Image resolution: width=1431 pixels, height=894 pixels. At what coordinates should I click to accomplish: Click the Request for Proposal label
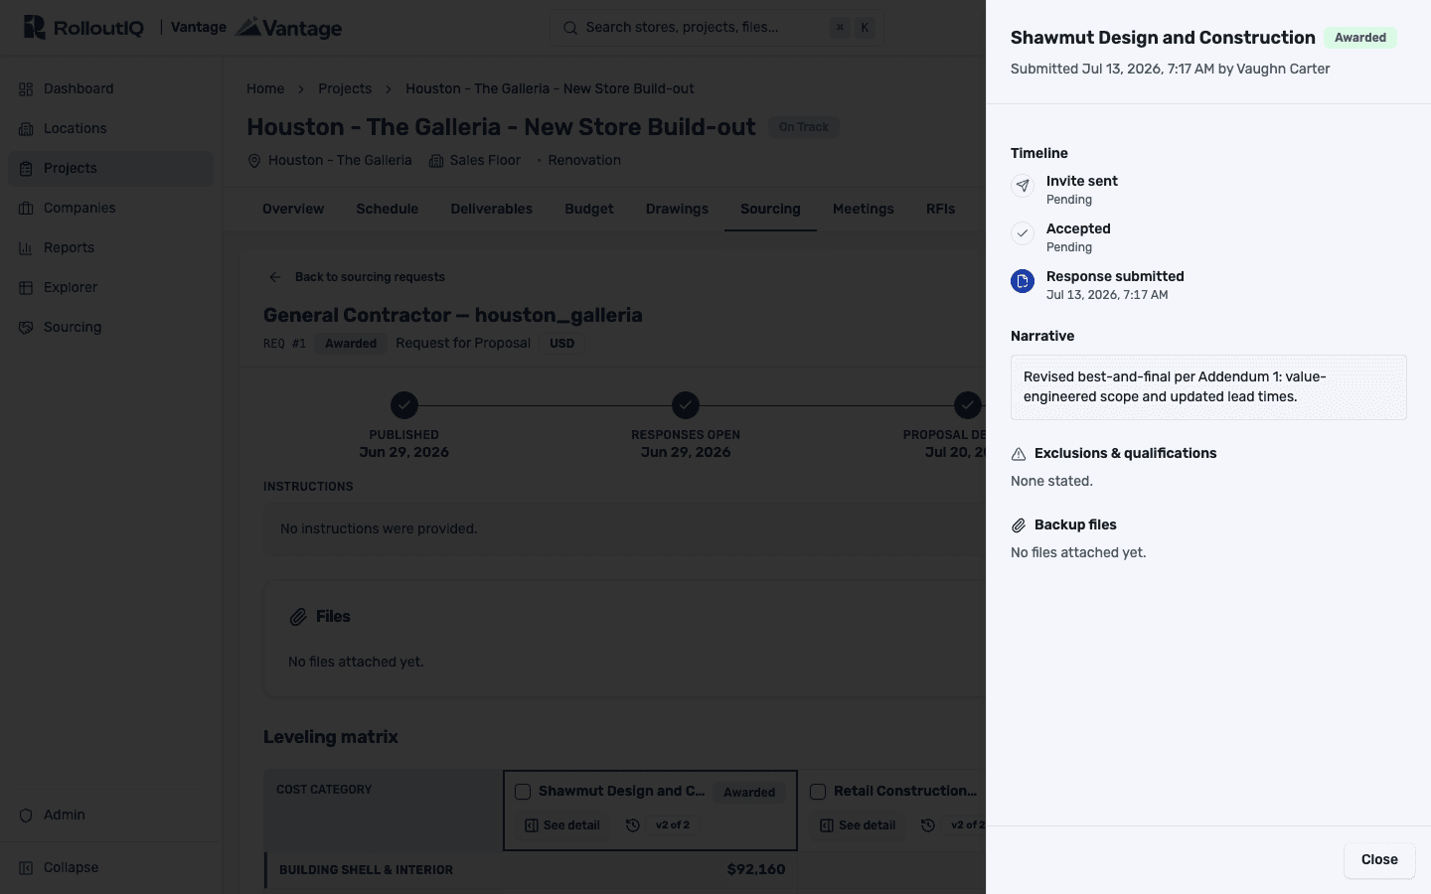click(463, 343)
